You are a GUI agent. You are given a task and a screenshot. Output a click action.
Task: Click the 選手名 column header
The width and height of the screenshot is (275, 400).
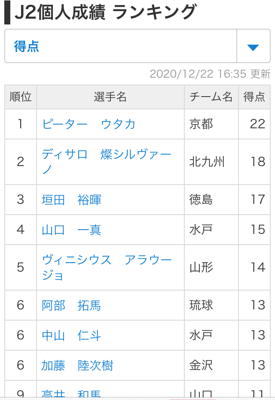(110, 97)
